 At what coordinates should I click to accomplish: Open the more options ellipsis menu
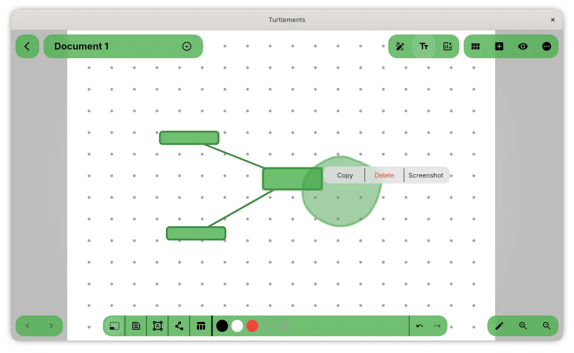[546, 47]
